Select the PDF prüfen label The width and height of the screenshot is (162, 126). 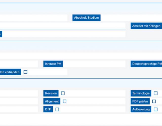tap(140, 101)
